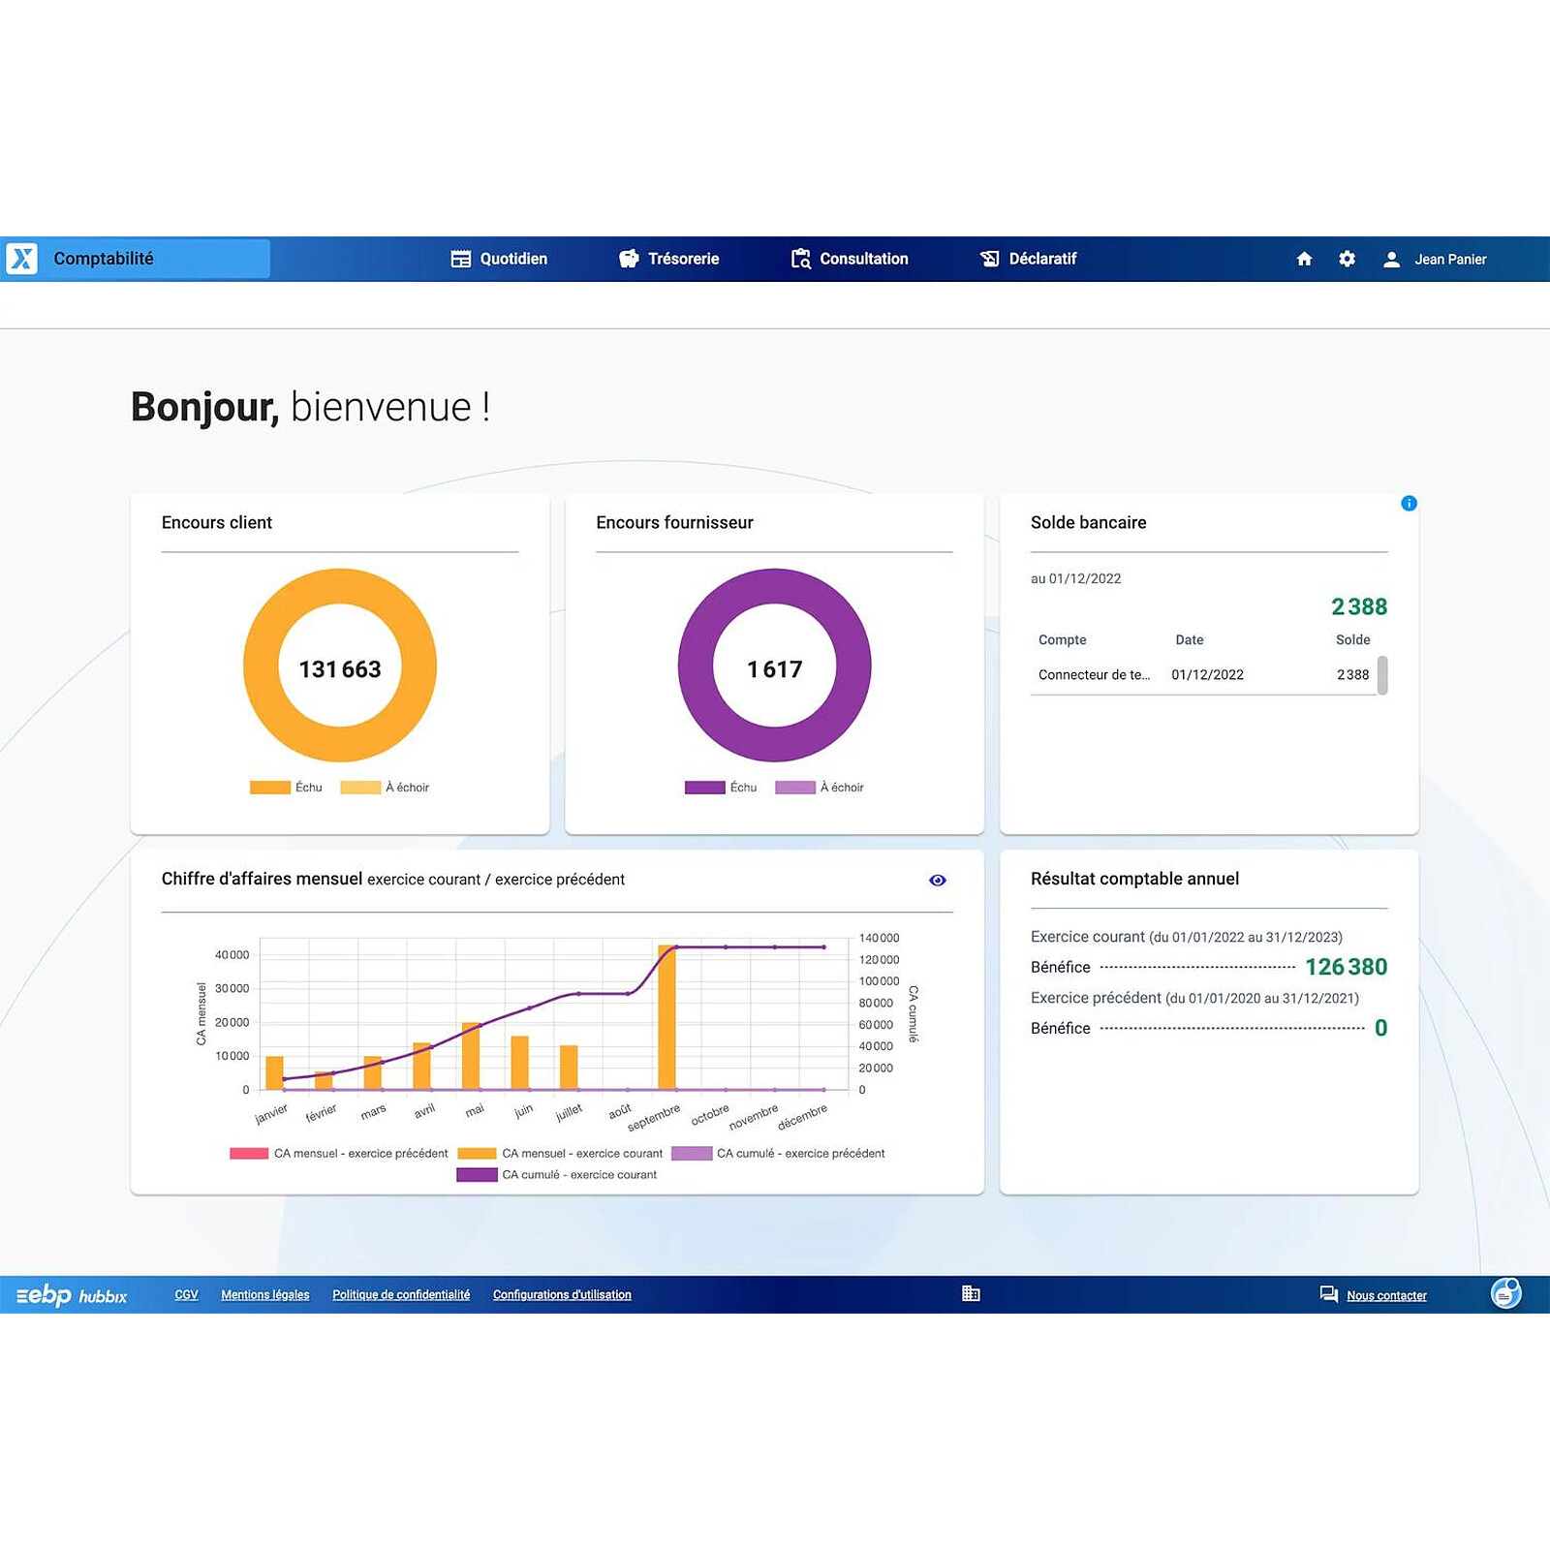This screenshot has height=1550, width=1550.
Task: Open the Comptabilité module selector
Action: tap(136, 259)
